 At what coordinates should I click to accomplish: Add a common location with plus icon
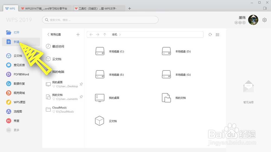coord(78,35)
